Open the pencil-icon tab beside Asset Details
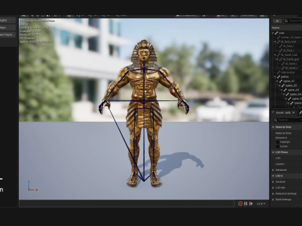Viewport: 302px width, 226px height. 300,112
